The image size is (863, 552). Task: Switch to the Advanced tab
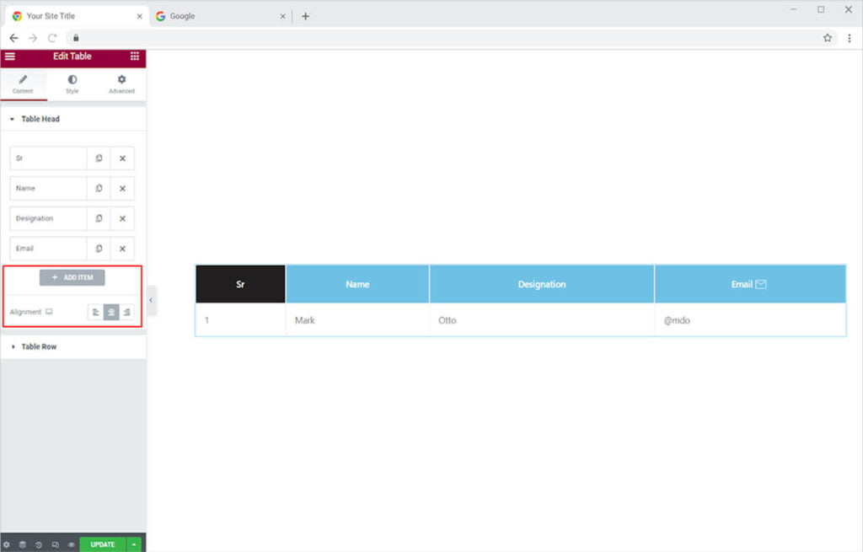(121, 84)
